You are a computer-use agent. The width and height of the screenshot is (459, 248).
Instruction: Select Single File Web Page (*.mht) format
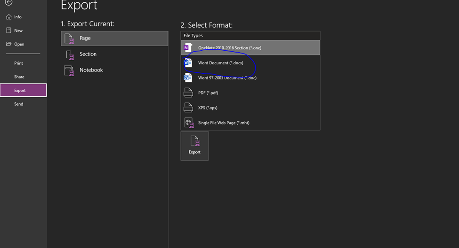pos(250,123)
